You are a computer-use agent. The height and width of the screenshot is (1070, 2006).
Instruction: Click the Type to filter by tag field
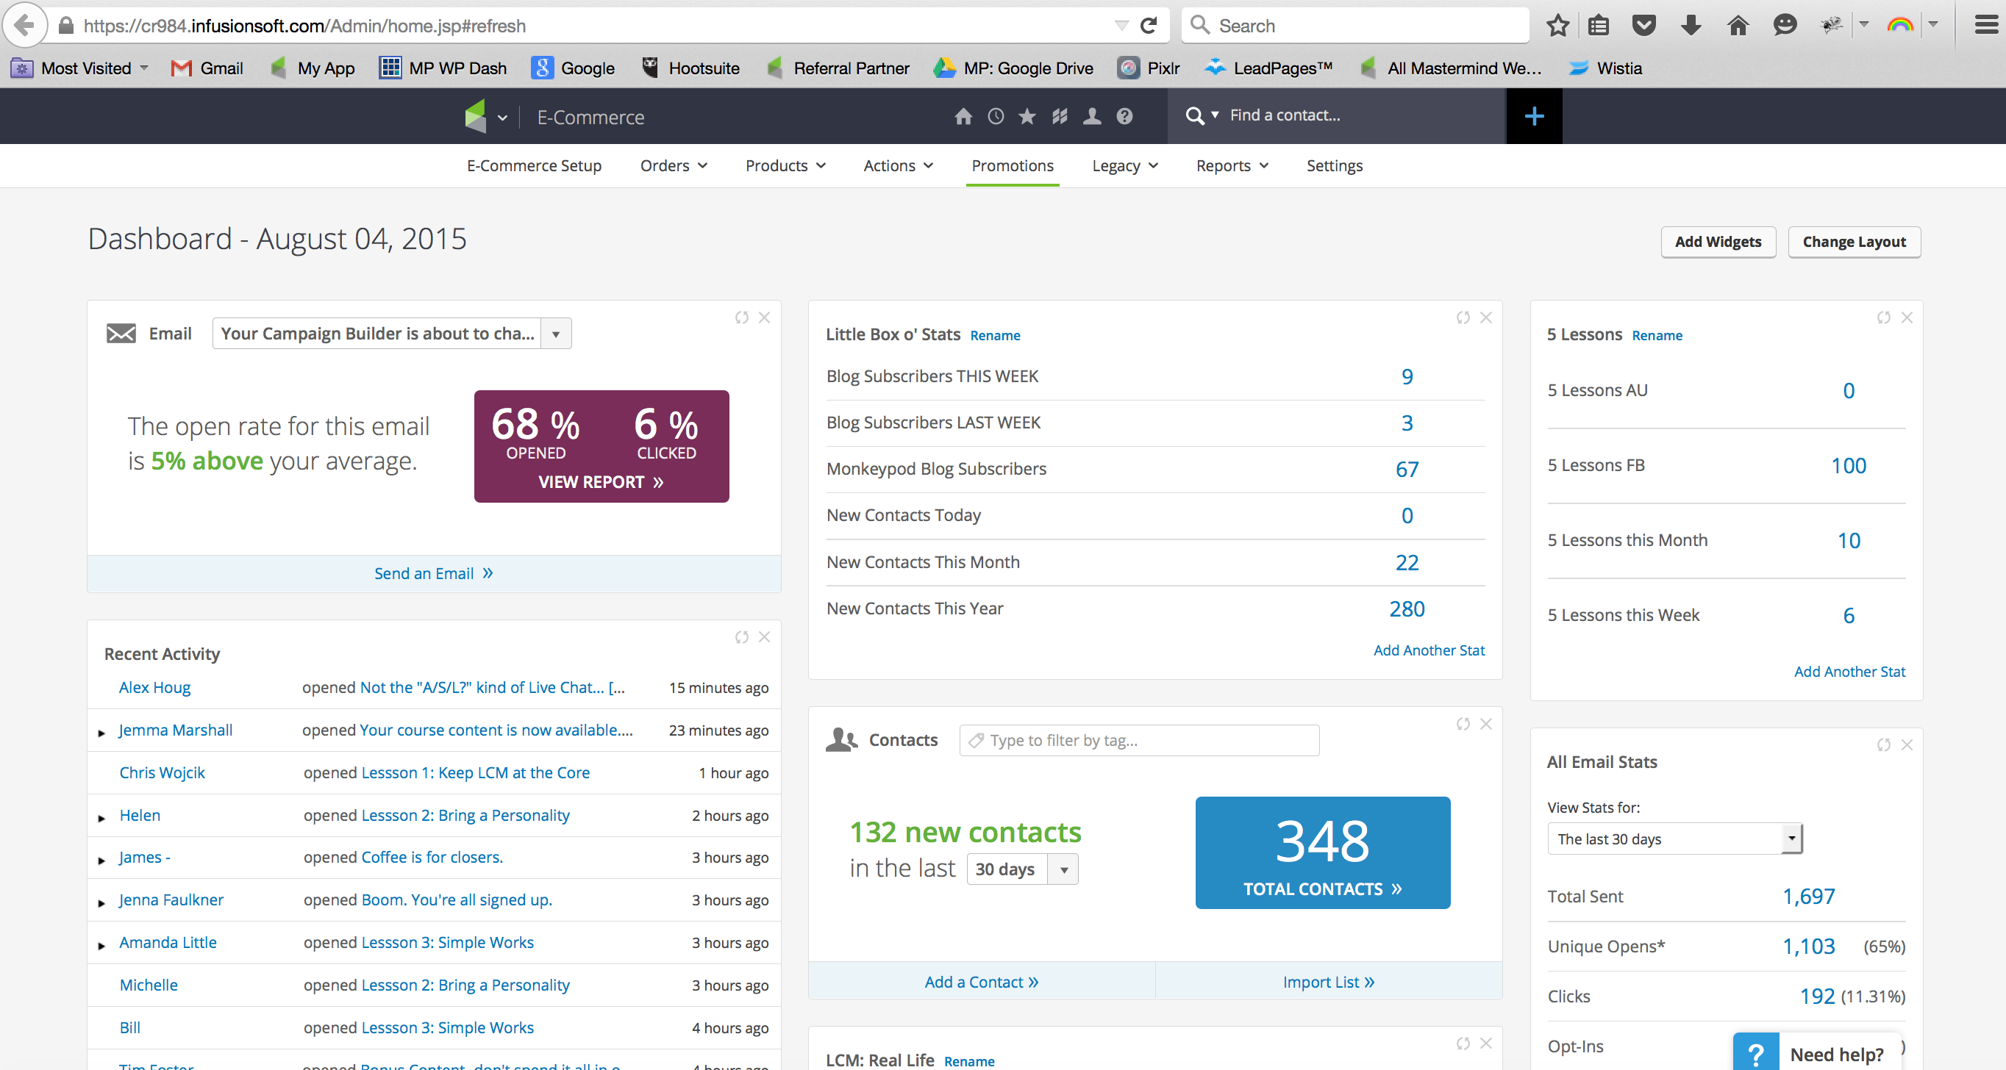1138,740
